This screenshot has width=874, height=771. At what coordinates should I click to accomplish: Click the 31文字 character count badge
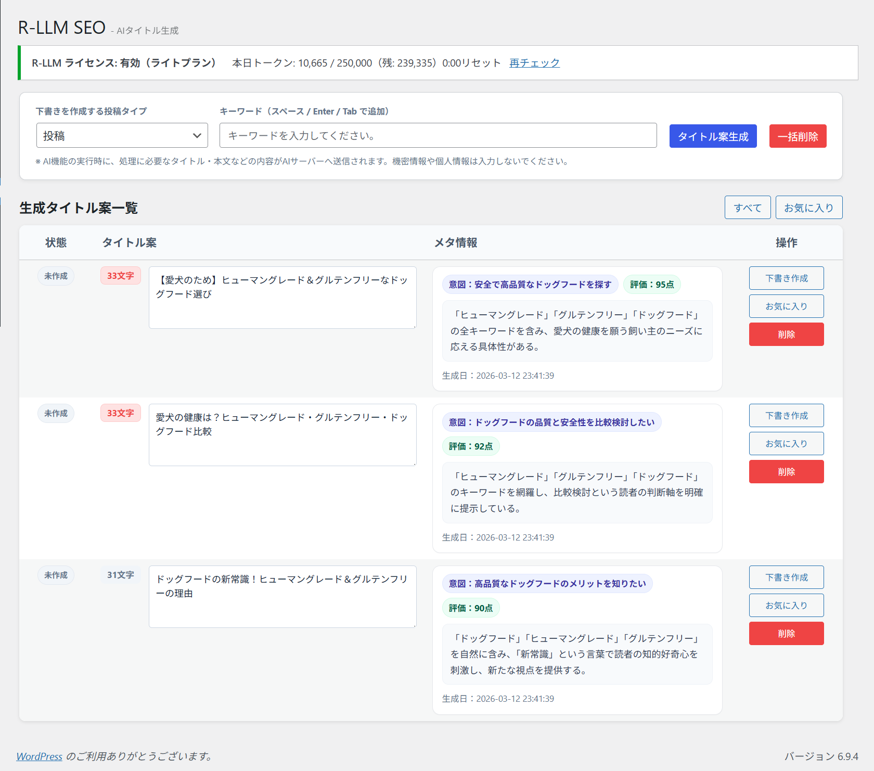point(121,575)
